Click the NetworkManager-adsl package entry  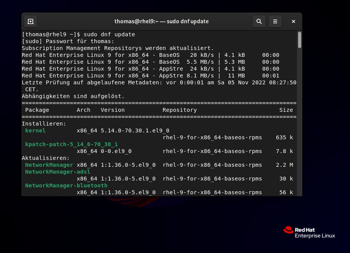[x=58, y=172]
